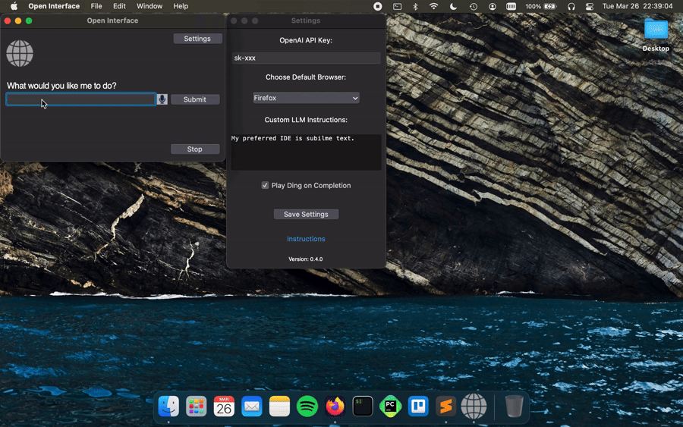This screenshot has width=683, height=427.
Task: Toggle Do Not Disturb moon in menu bar
Action: [x=454, y=6]
